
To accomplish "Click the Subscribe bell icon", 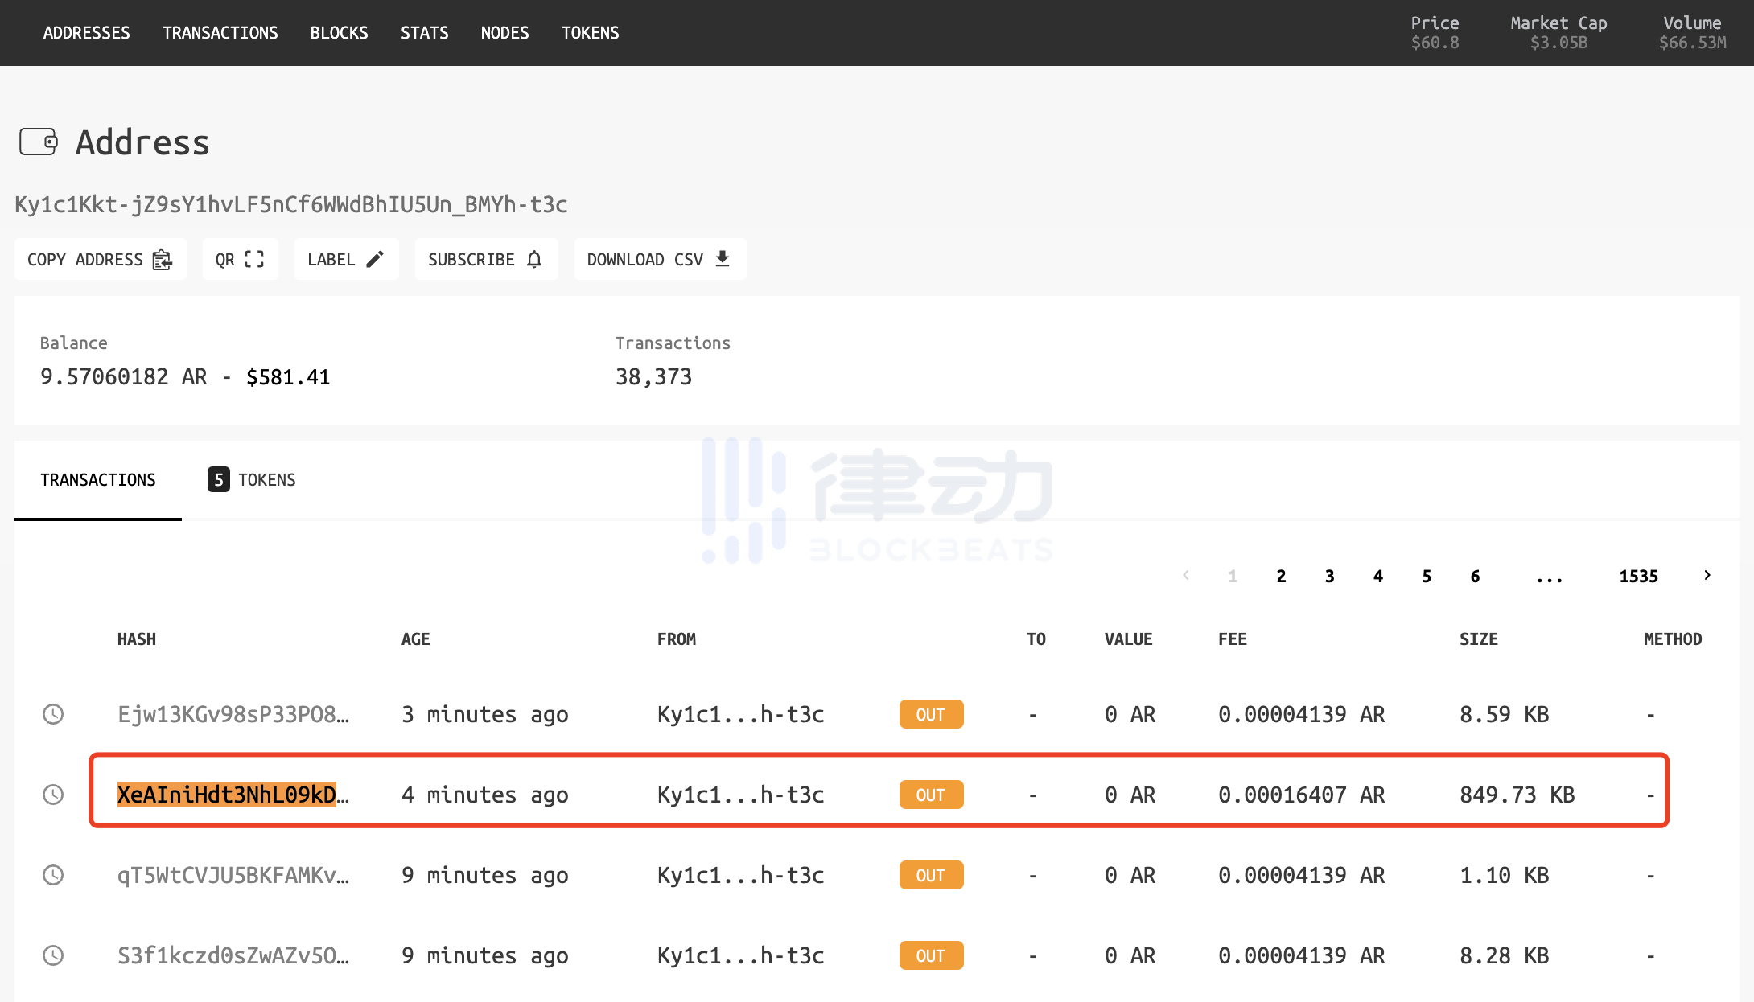I will coord(534,259).
